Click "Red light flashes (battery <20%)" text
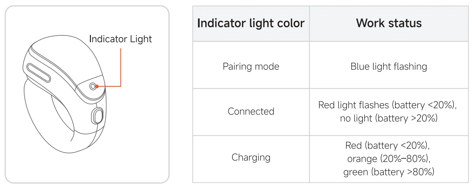This screenshot has height=188, width=473. pyautogui.click(x=389, y=105)
